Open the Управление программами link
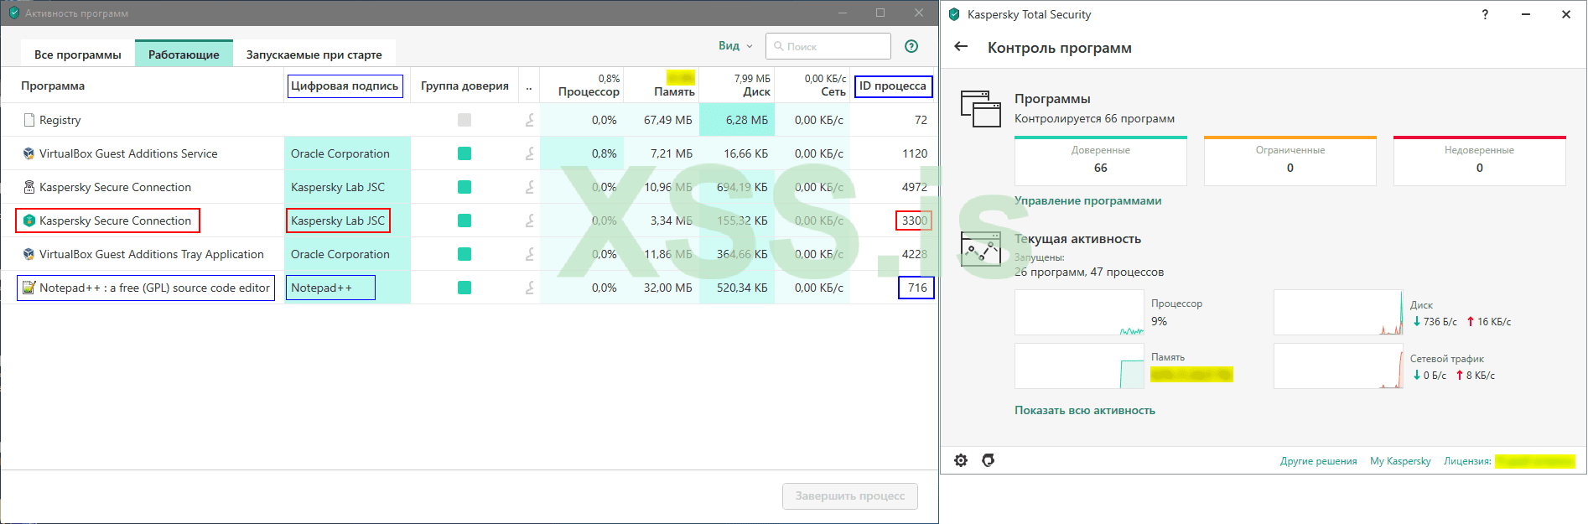 (1087, 200)
